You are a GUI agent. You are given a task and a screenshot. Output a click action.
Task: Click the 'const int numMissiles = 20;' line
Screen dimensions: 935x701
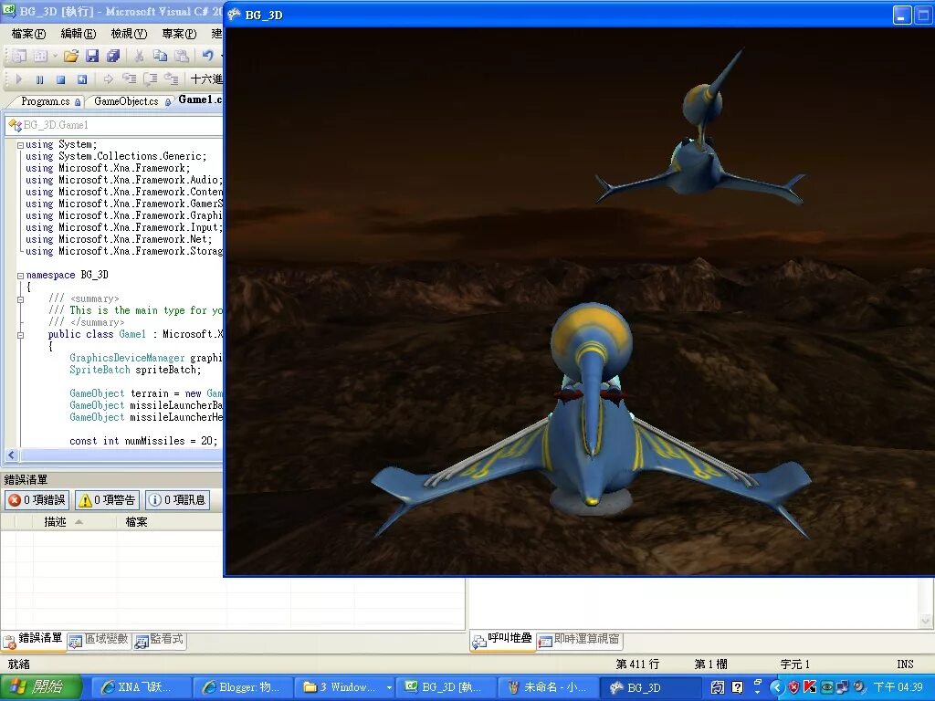tap(143, 441)
